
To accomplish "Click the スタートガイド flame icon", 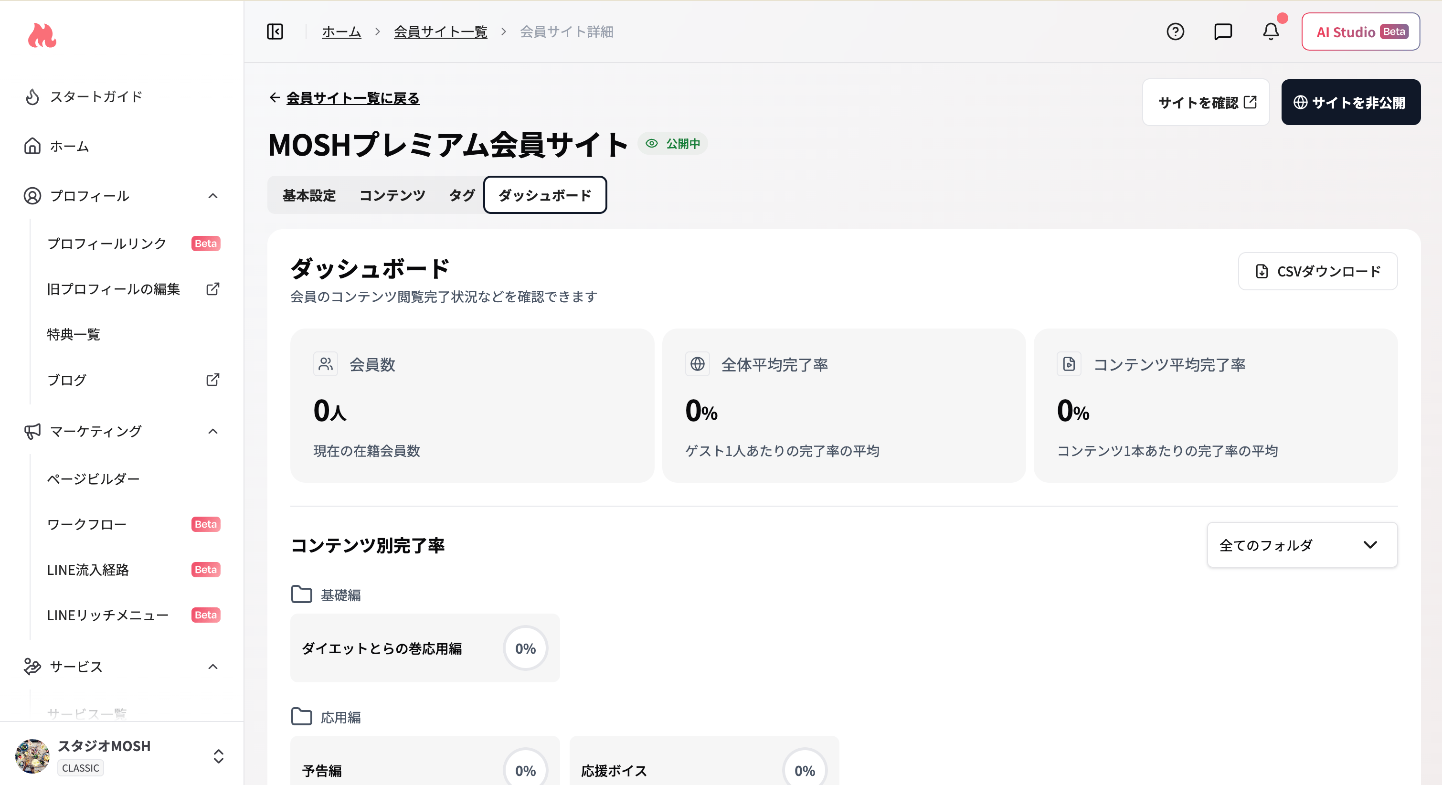I will click(x=32, y=97).
